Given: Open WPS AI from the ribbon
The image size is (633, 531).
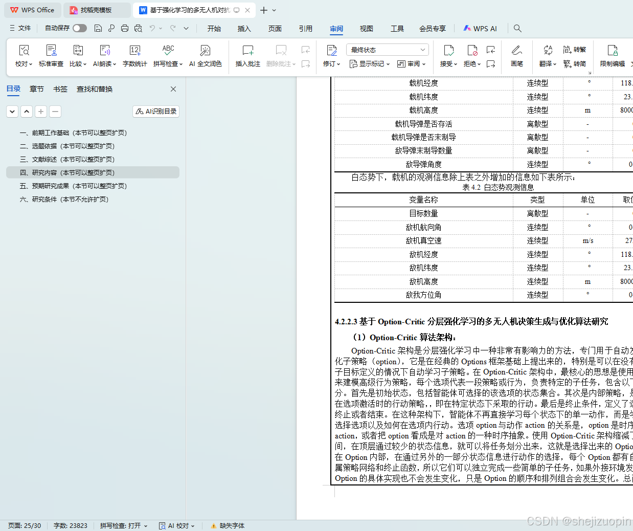Looking at the screenshot, I should tap(480, 29).
